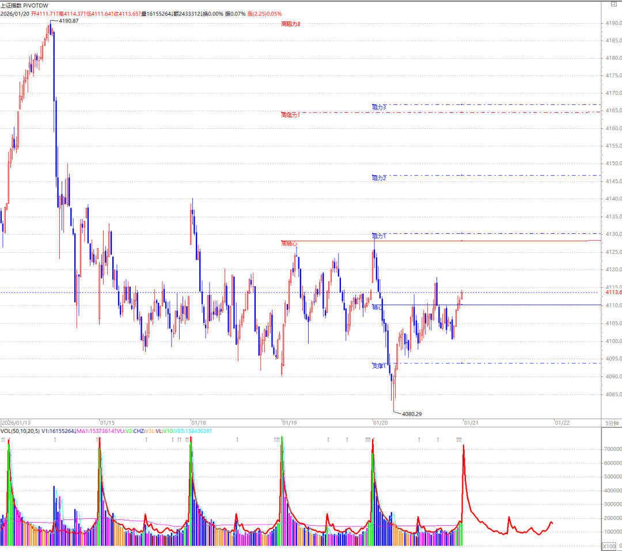The width and height of the screenshot is (622, 551).
Task: Click the 4150.00 level on price axis
Action: [x=612, y=146]
